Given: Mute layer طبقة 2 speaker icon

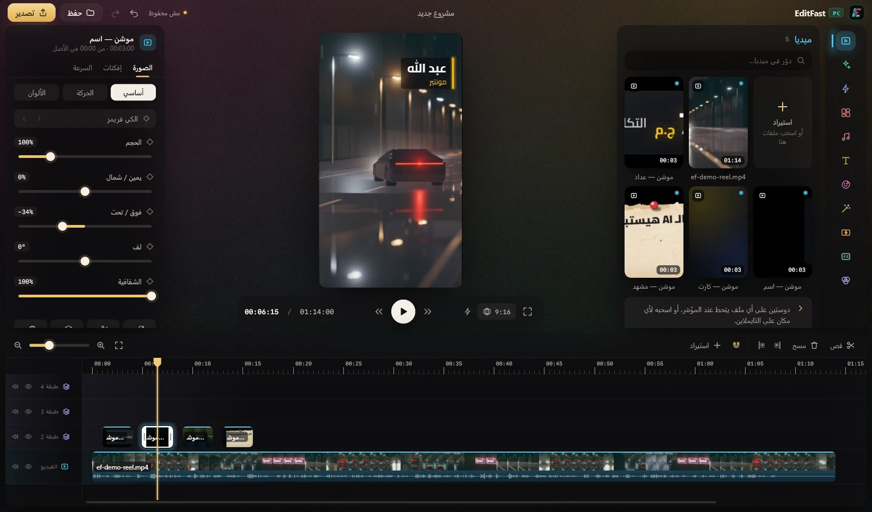Looking at the screenshot, I should click(x=15, y=437).
